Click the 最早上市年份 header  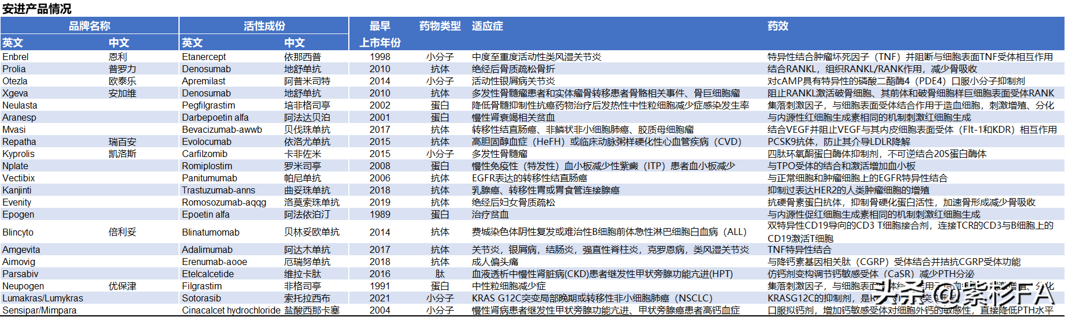[379, 34]
